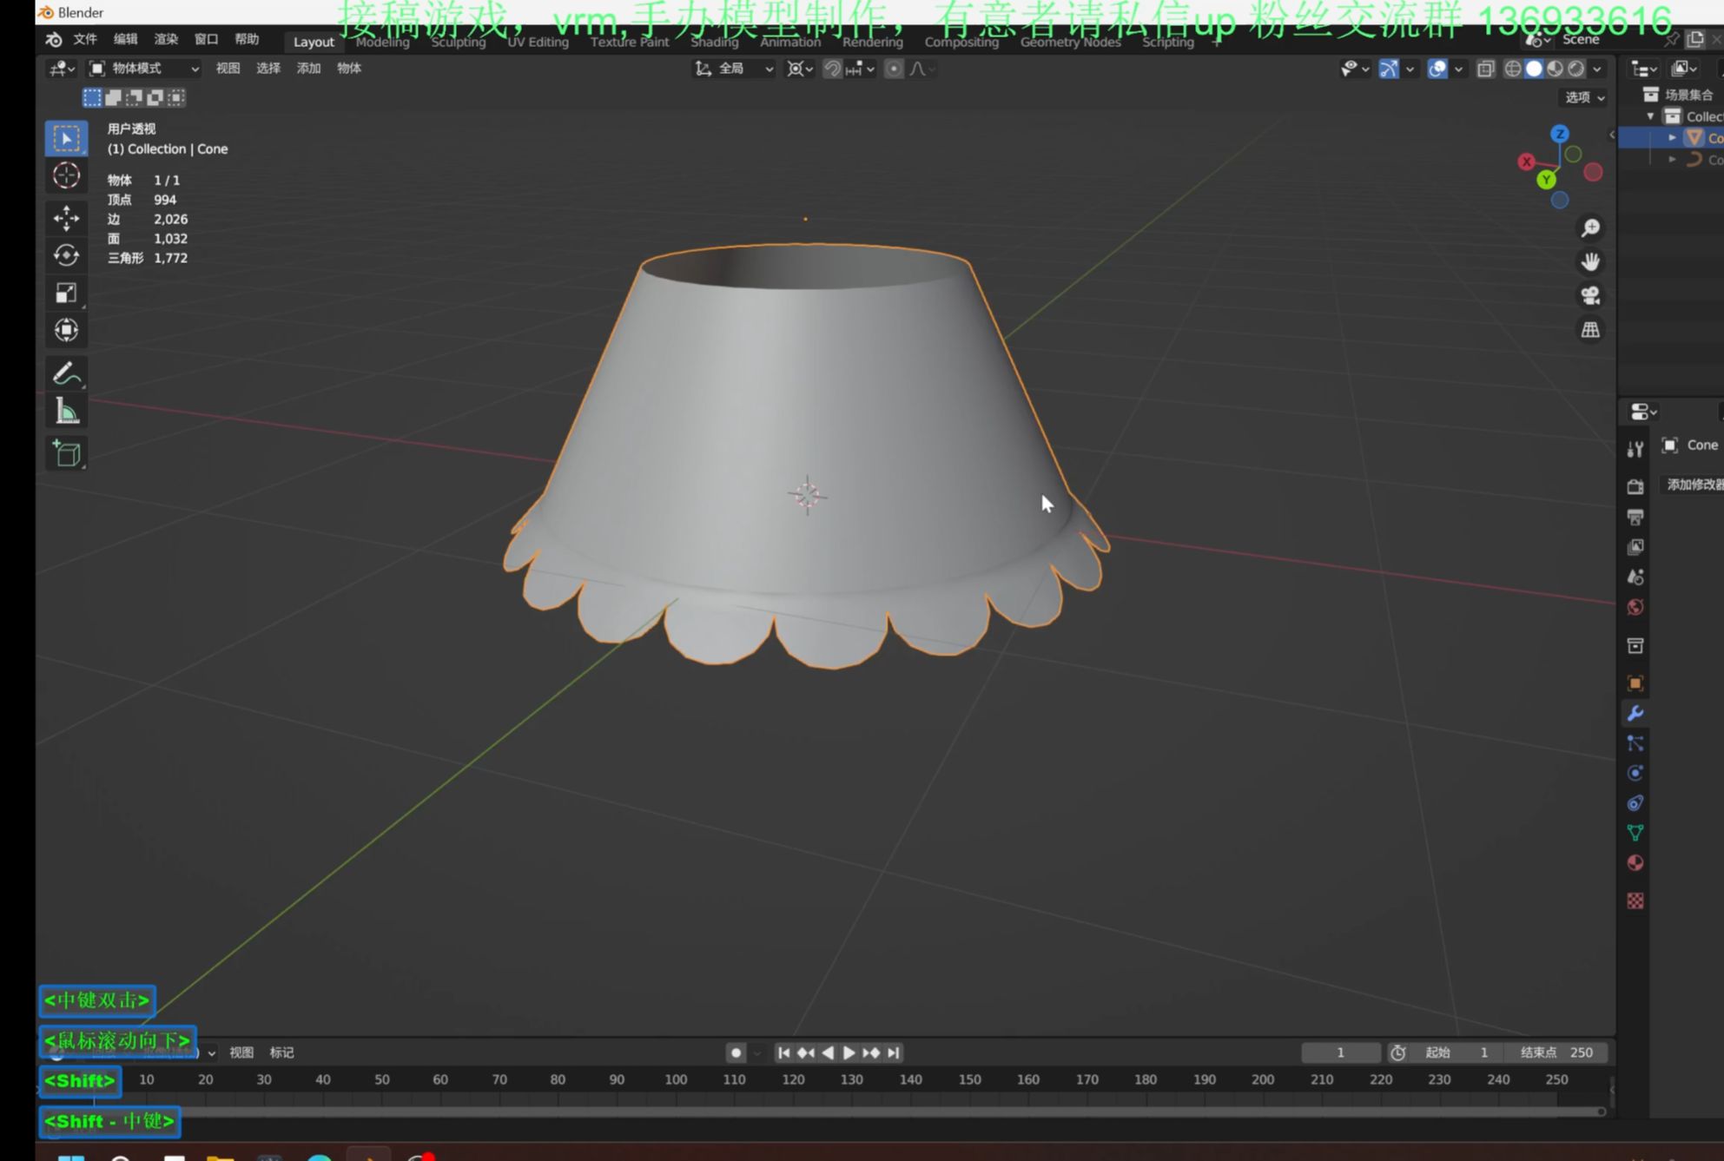Toggle viewport gizmos display
This screenshot has height=1161, width=1724.
coord(1389,69)
